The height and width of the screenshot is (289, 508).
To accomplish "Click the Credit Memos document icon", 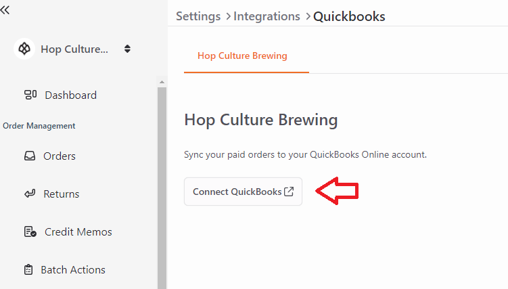I will click(30, 231).
